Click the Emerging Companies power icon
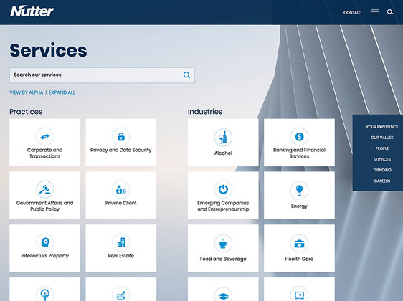This screenshot has height=301, width=403. tap(223, 189)
